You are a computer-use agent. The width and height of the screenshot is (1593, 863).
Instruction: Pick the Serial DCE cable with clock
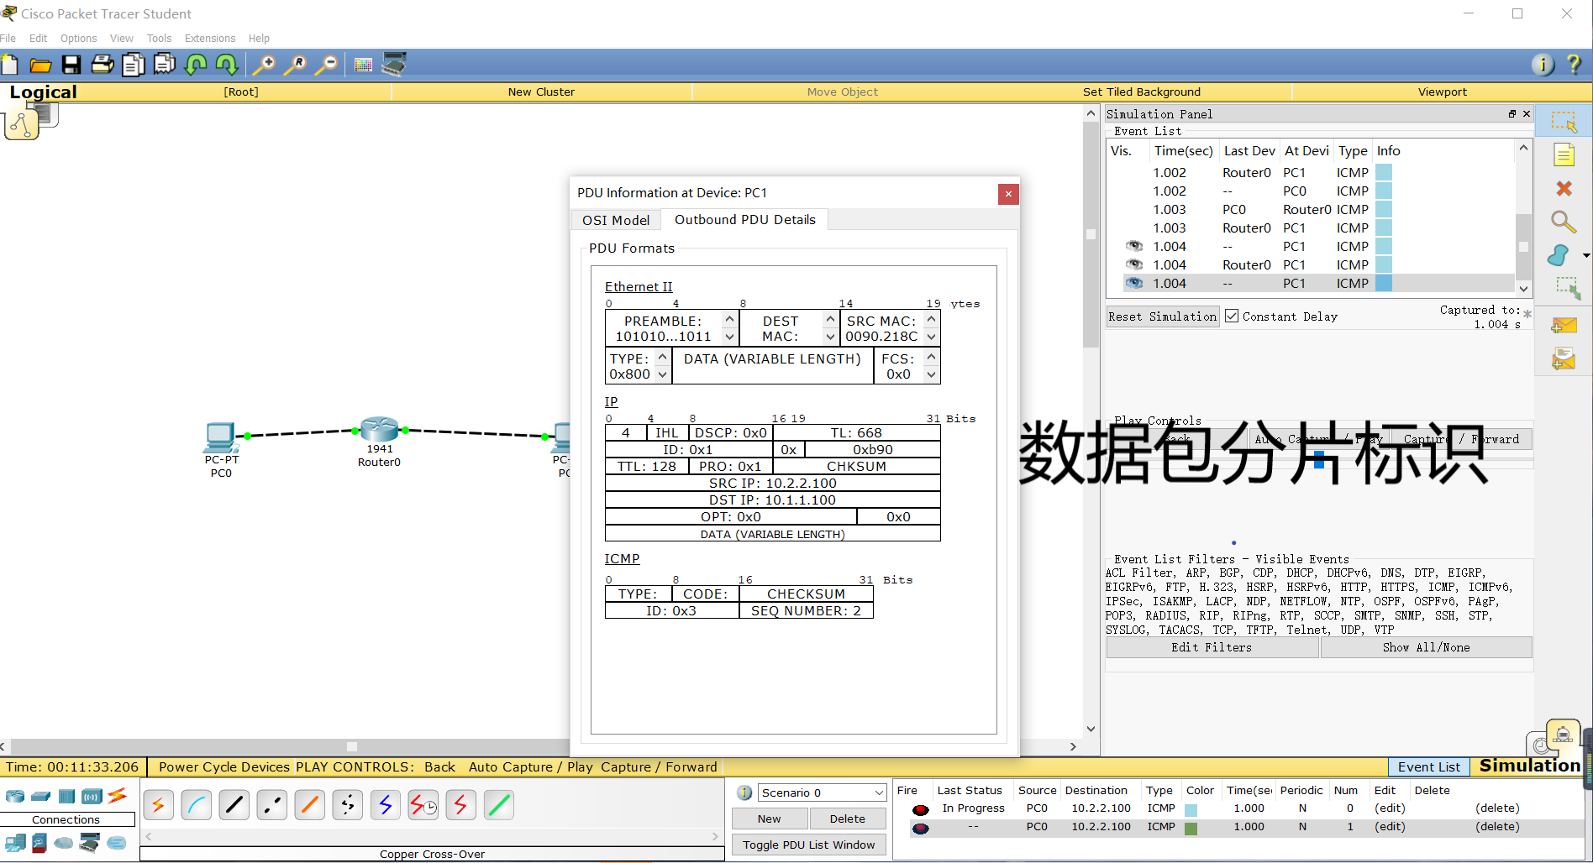423,805
